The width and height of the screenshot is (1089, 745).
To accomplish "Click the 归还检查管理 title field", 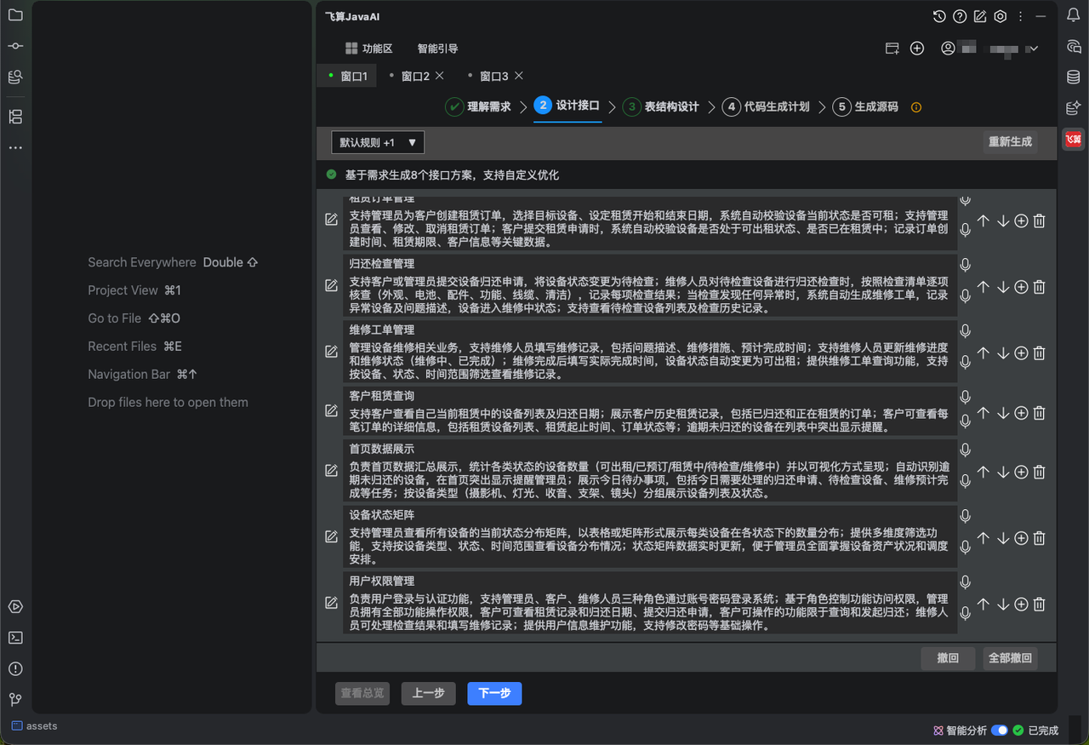I will pos(650,264).
